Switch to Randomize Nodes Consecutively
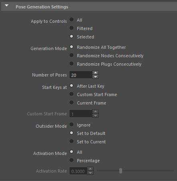177x181 pixels. (72, 55)
